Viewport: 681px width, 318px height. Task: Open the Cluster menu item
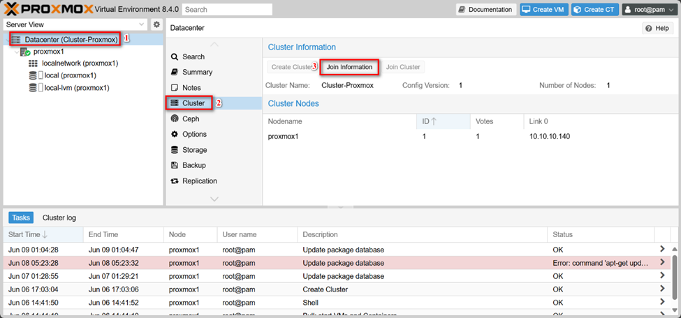(x=193, y=103)
